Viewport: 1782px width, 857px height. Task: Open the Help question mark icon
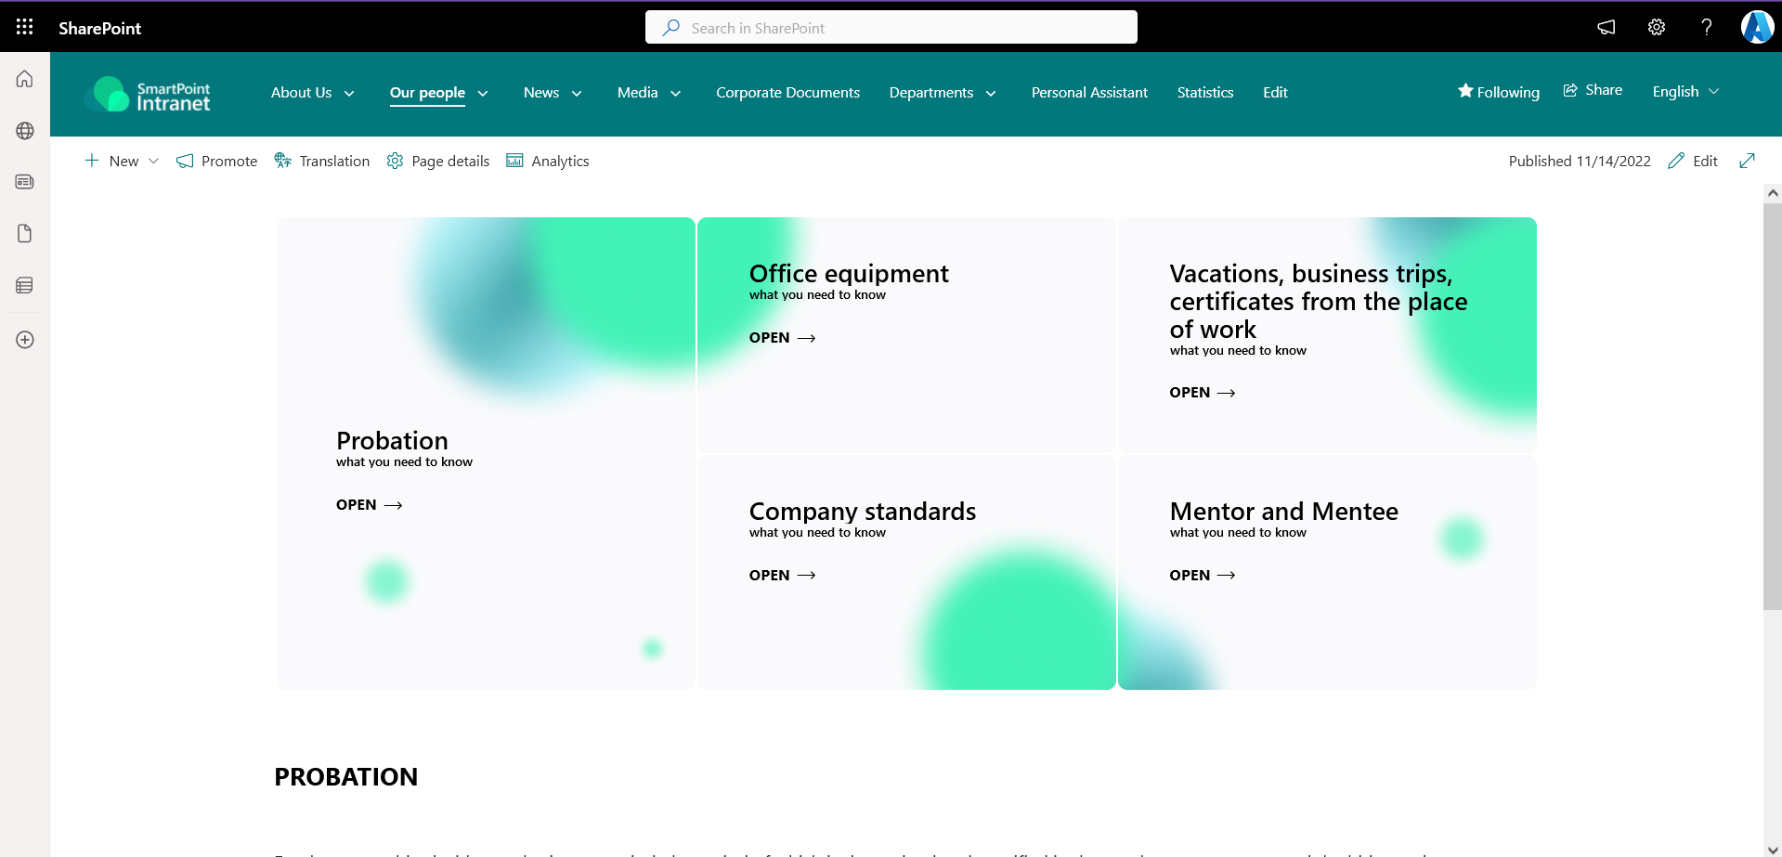1706,27
